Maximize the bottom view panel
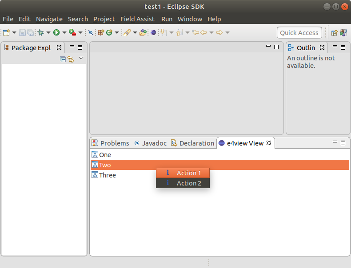This screenshot has width=351, height=268. pyautogui.click(x=343, y=143)
